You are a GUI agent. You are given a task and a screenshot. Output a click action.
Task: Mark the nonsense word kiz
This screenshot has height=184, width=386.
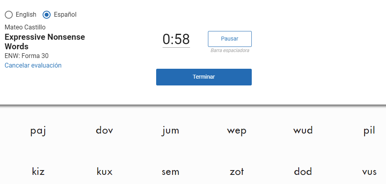pyautogui.click(x=38, y=171)
